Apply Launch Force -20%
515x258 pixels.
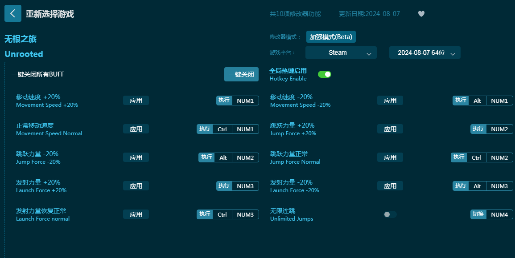390,186
